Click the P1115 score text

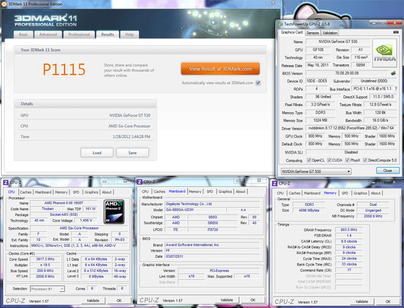pyautogui.click(x=64, y=70)
